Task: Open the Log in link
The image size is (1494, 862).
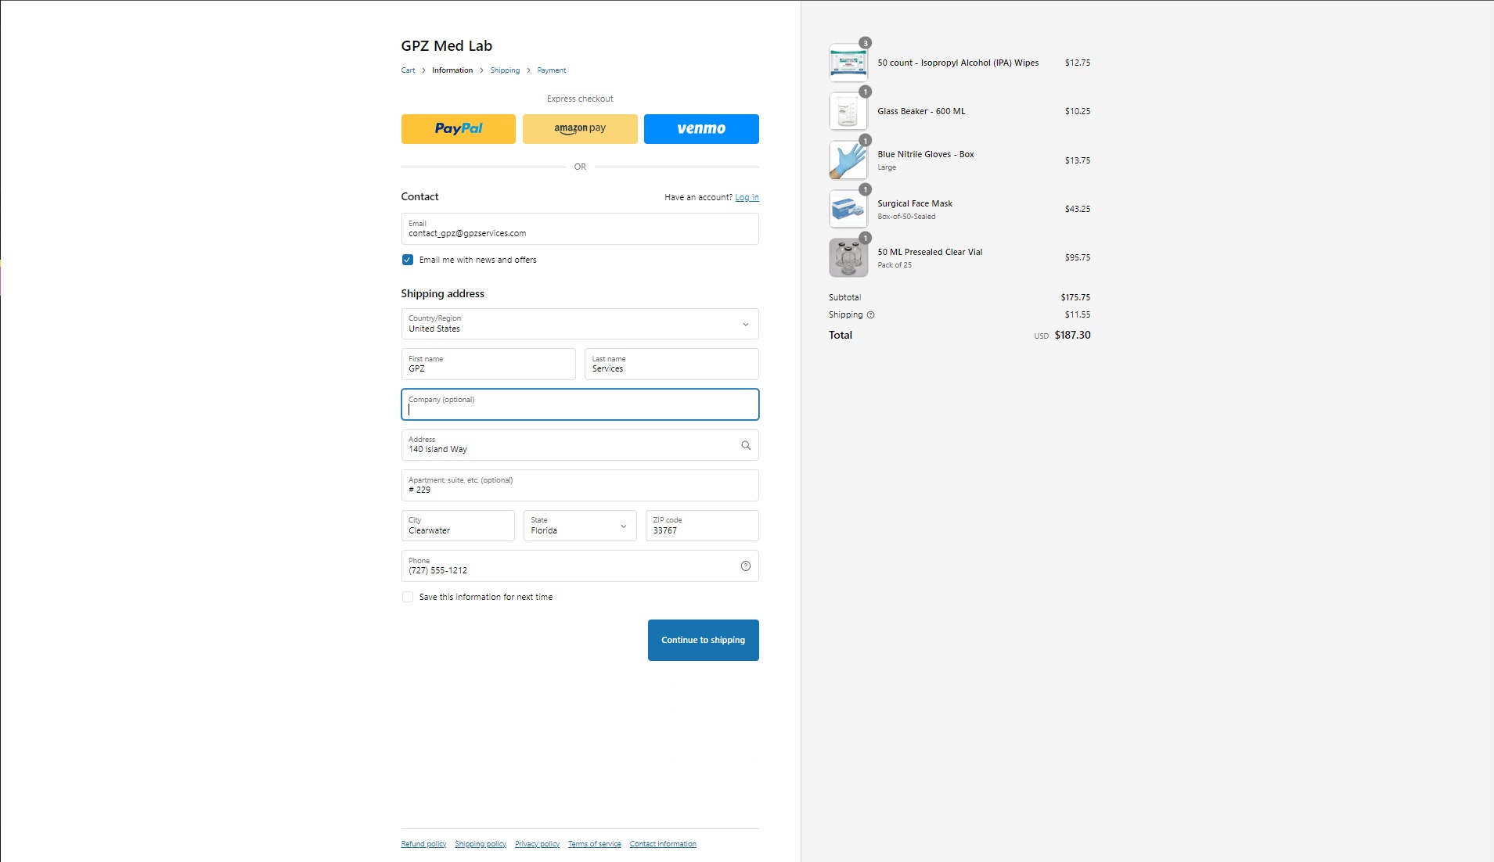Action: click(747, 197)
